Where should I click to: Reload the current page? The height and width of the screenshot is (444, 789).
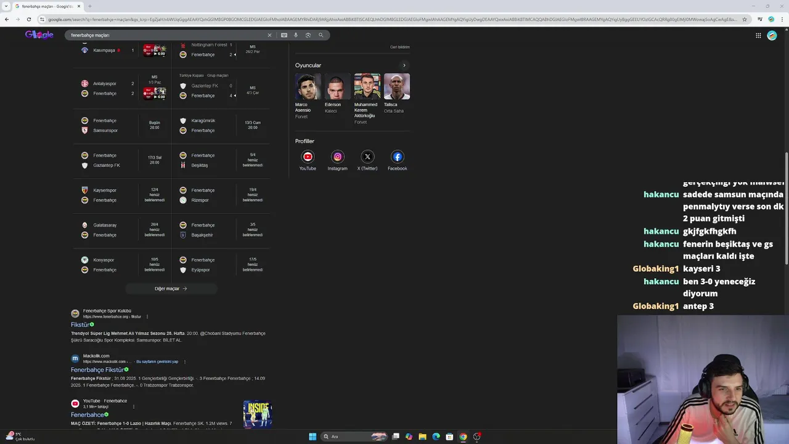[x=29, y=19]
